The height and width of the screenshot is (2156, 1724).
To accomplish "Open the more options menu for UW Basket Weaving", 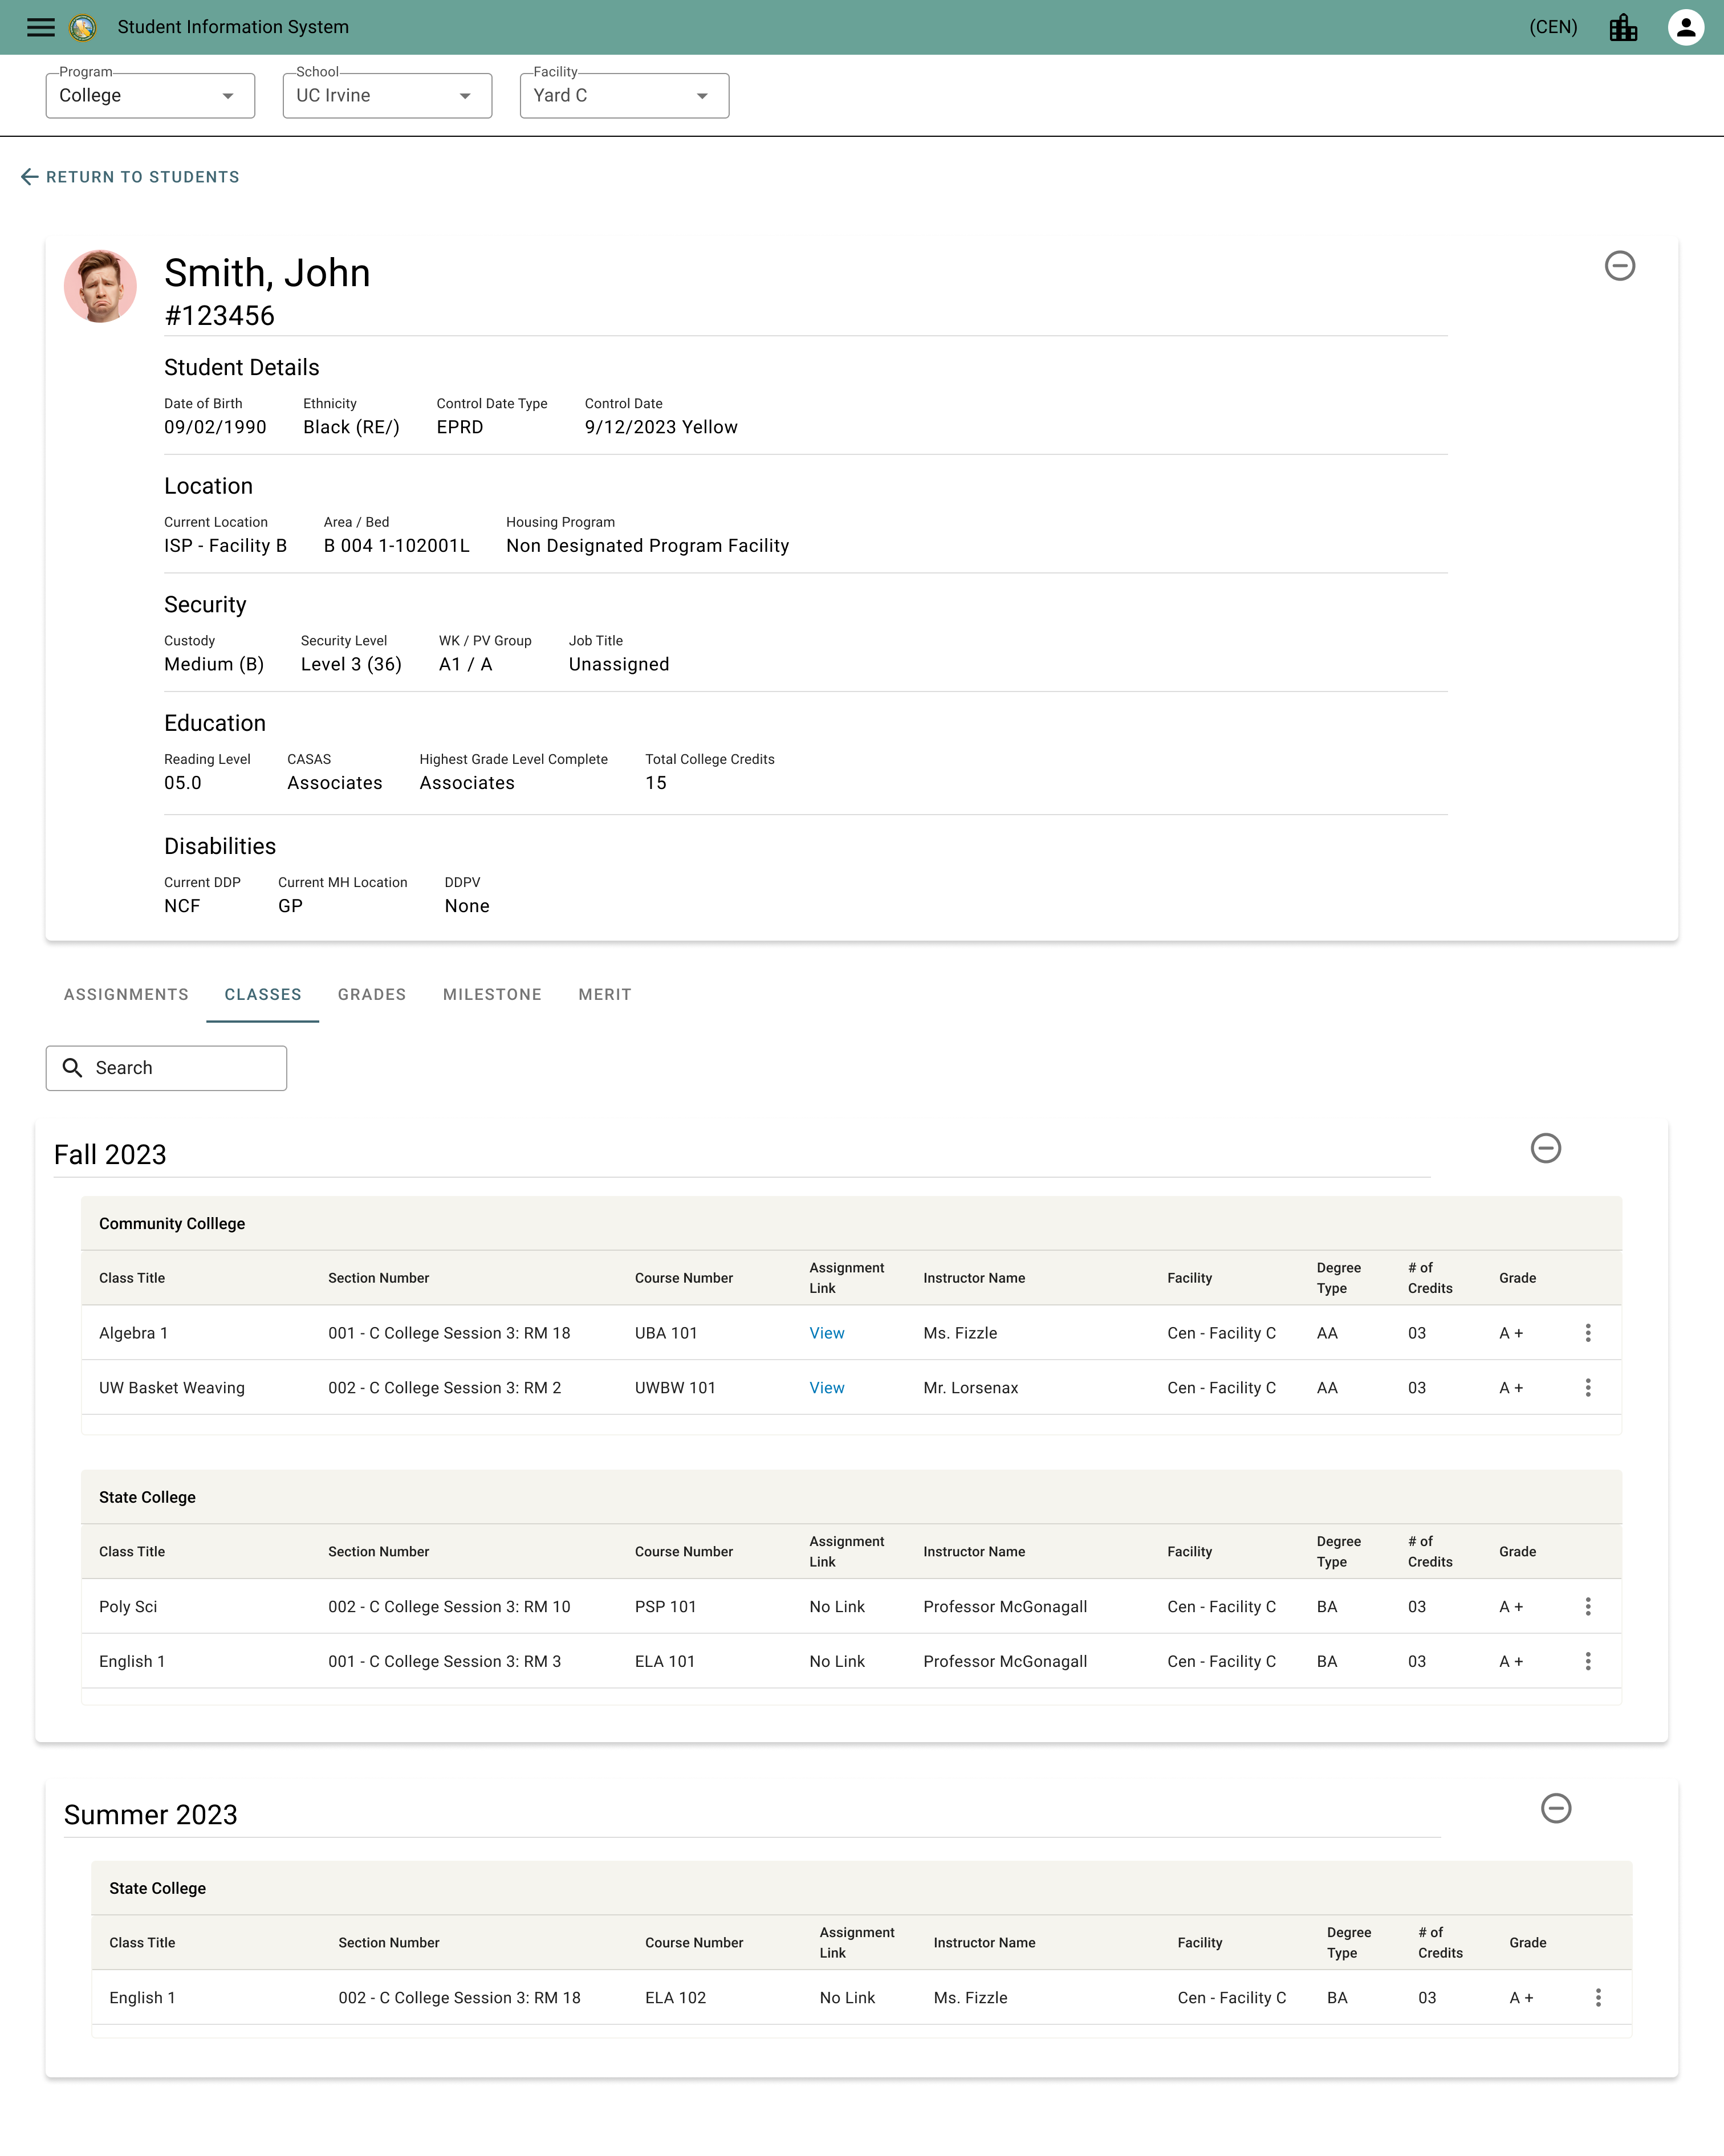I will point(1588,1388).
